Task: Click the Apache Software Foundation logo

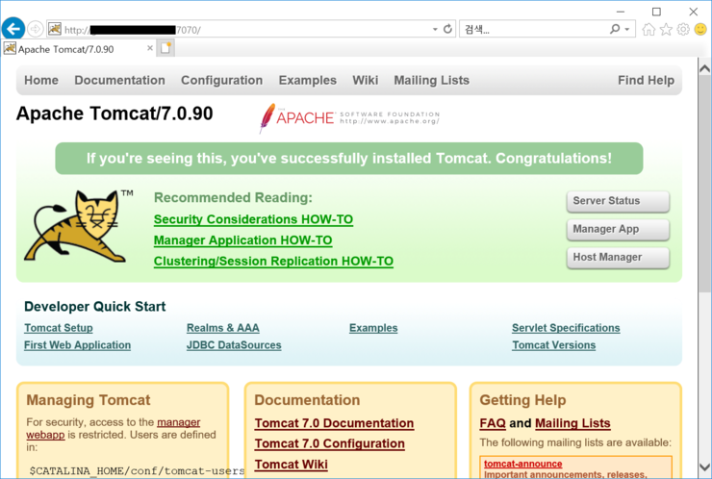Action: [x=349, y=117]
